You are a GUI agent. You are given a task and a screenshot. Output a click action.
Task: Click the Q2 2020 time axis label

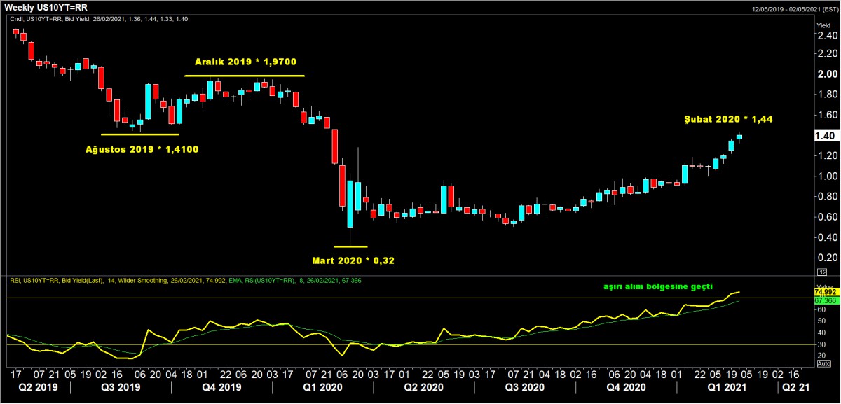[423, 386]
